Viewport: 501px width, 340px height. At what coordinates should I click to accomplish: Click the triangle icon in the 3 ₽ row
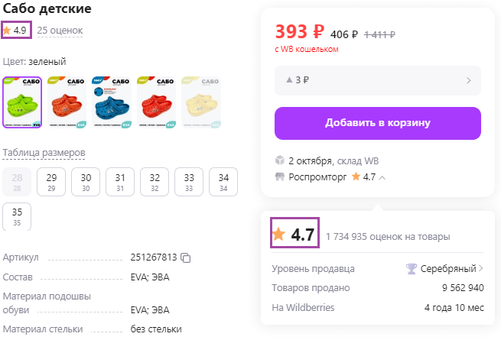(288, 80)
